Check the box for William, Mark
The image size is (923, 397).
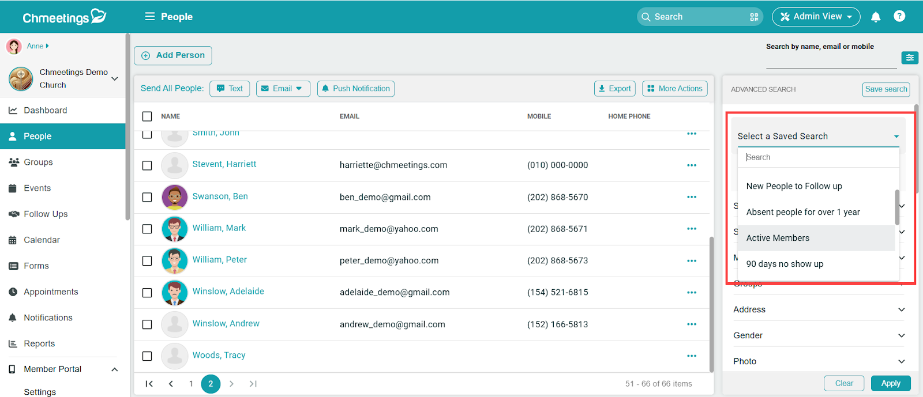coord(147,229)
